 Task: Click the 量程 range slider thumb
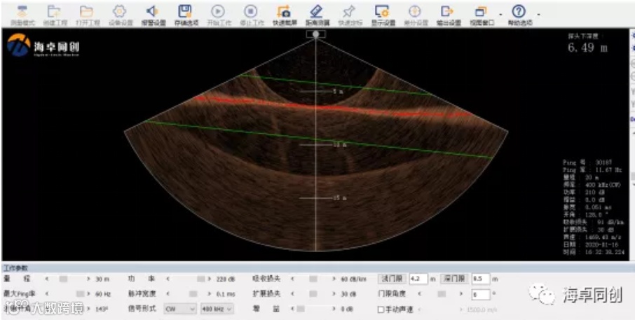point(63,279)
